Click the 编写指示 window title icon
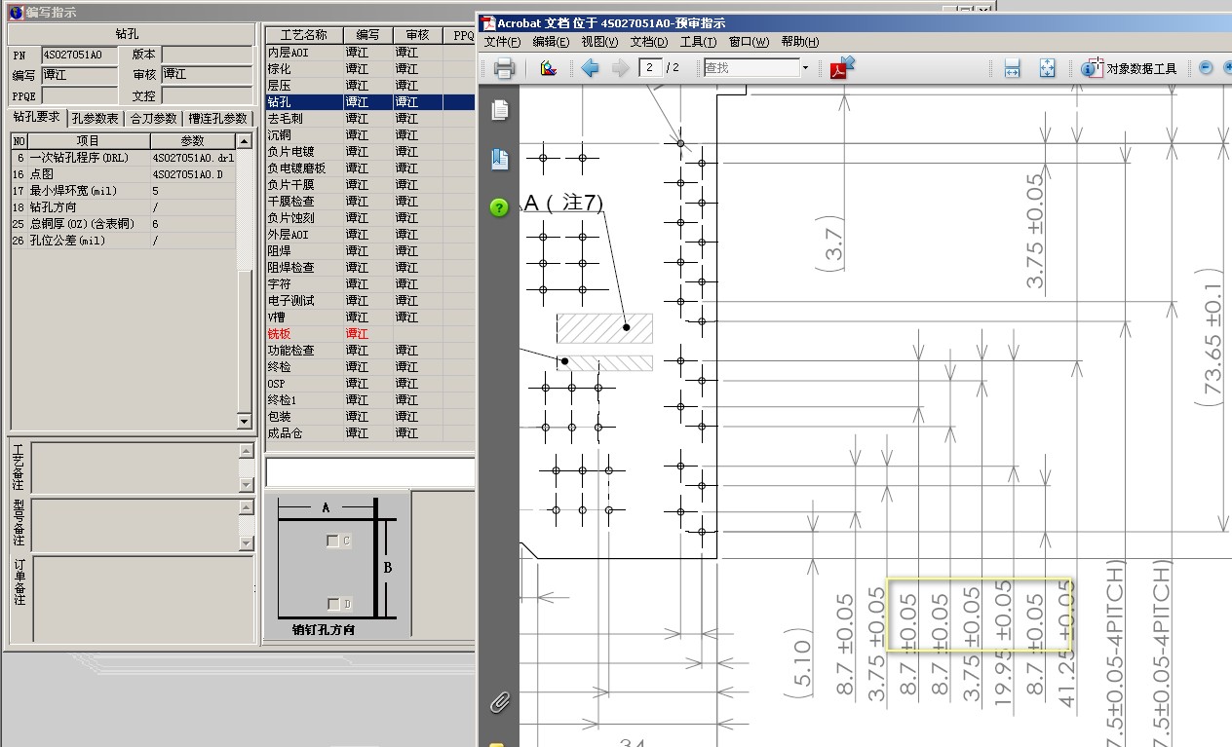 coord(16,12)
